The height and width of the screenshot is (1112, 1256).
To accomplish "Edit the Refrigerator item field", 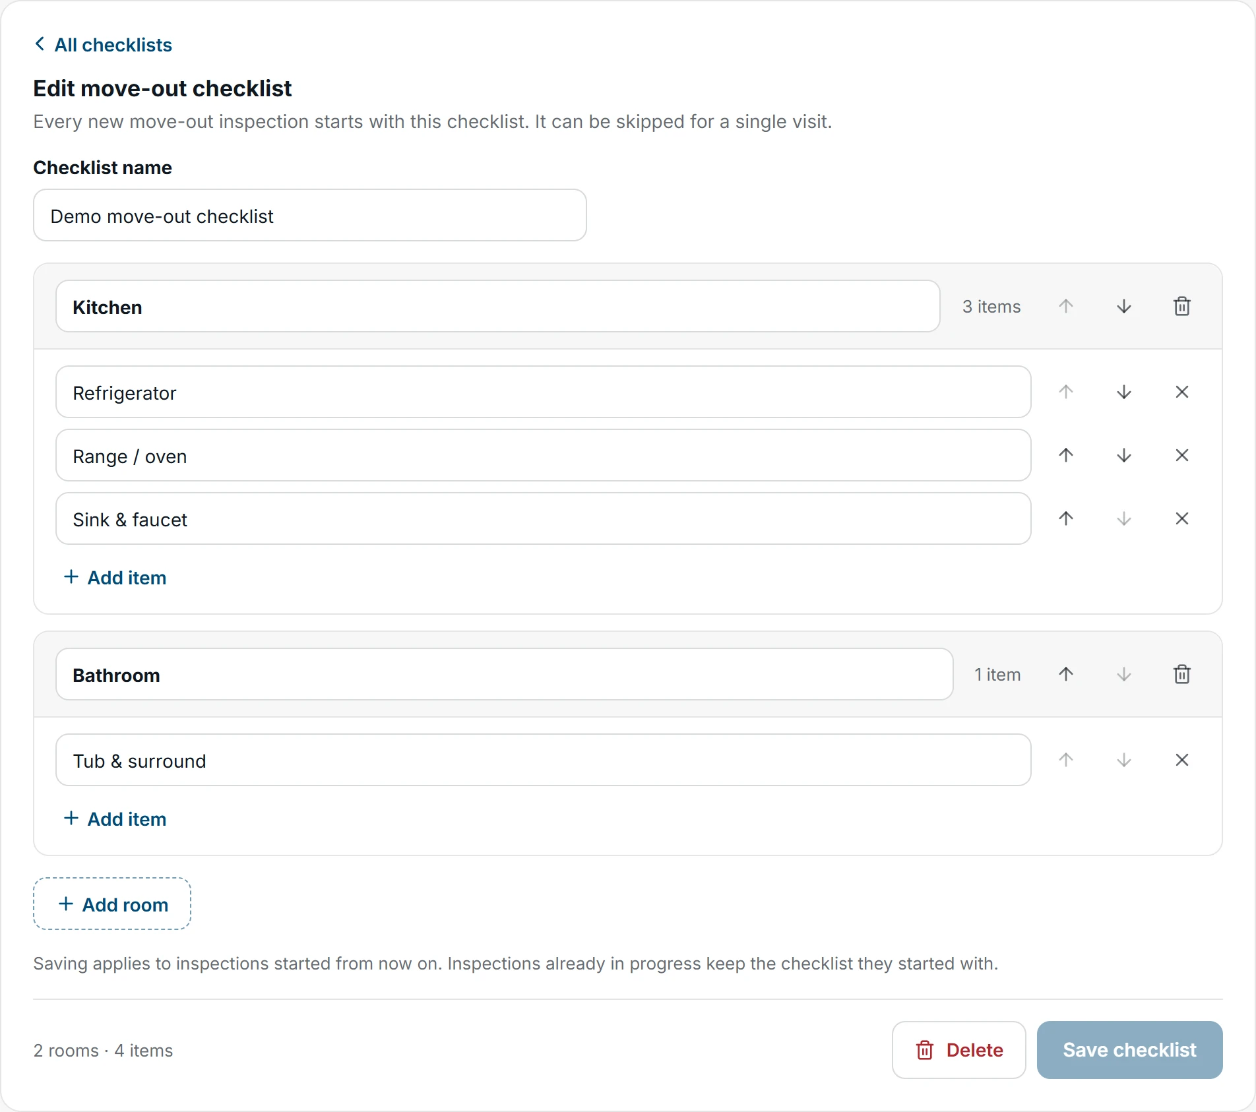I will pos(544,392).
